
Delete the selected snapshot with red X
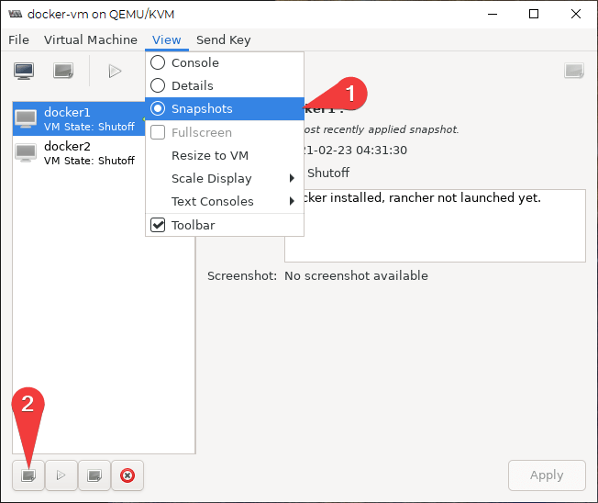(127, 475)
